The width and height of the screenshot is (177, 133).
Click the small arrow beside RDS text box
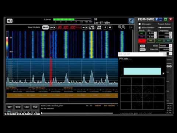163,74
